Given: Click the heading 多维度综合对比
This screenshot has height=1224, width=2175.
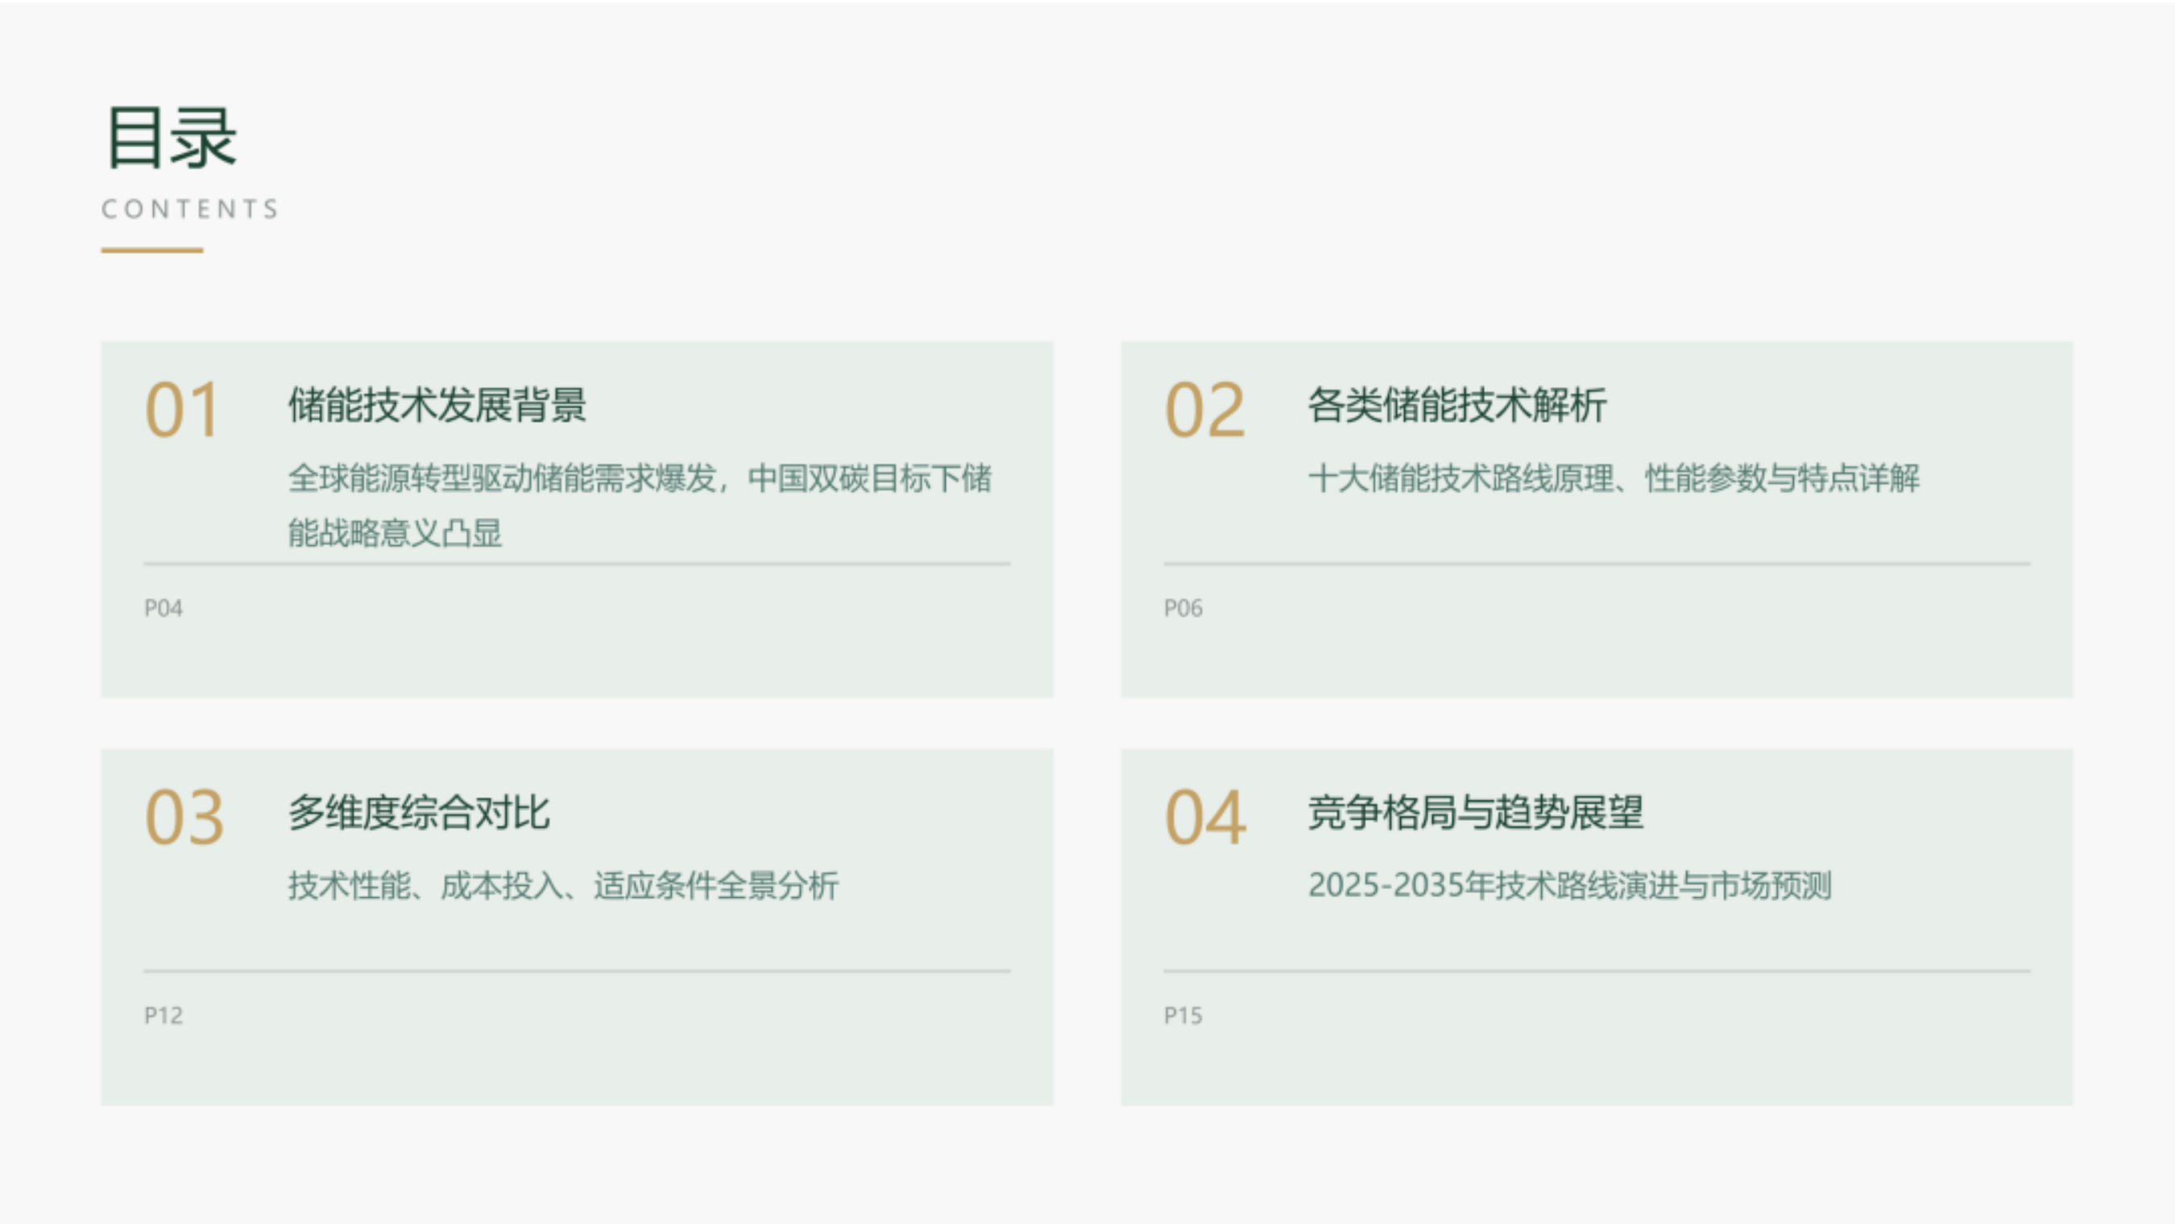Looking at the screenshot, I should tap(420, 812).
